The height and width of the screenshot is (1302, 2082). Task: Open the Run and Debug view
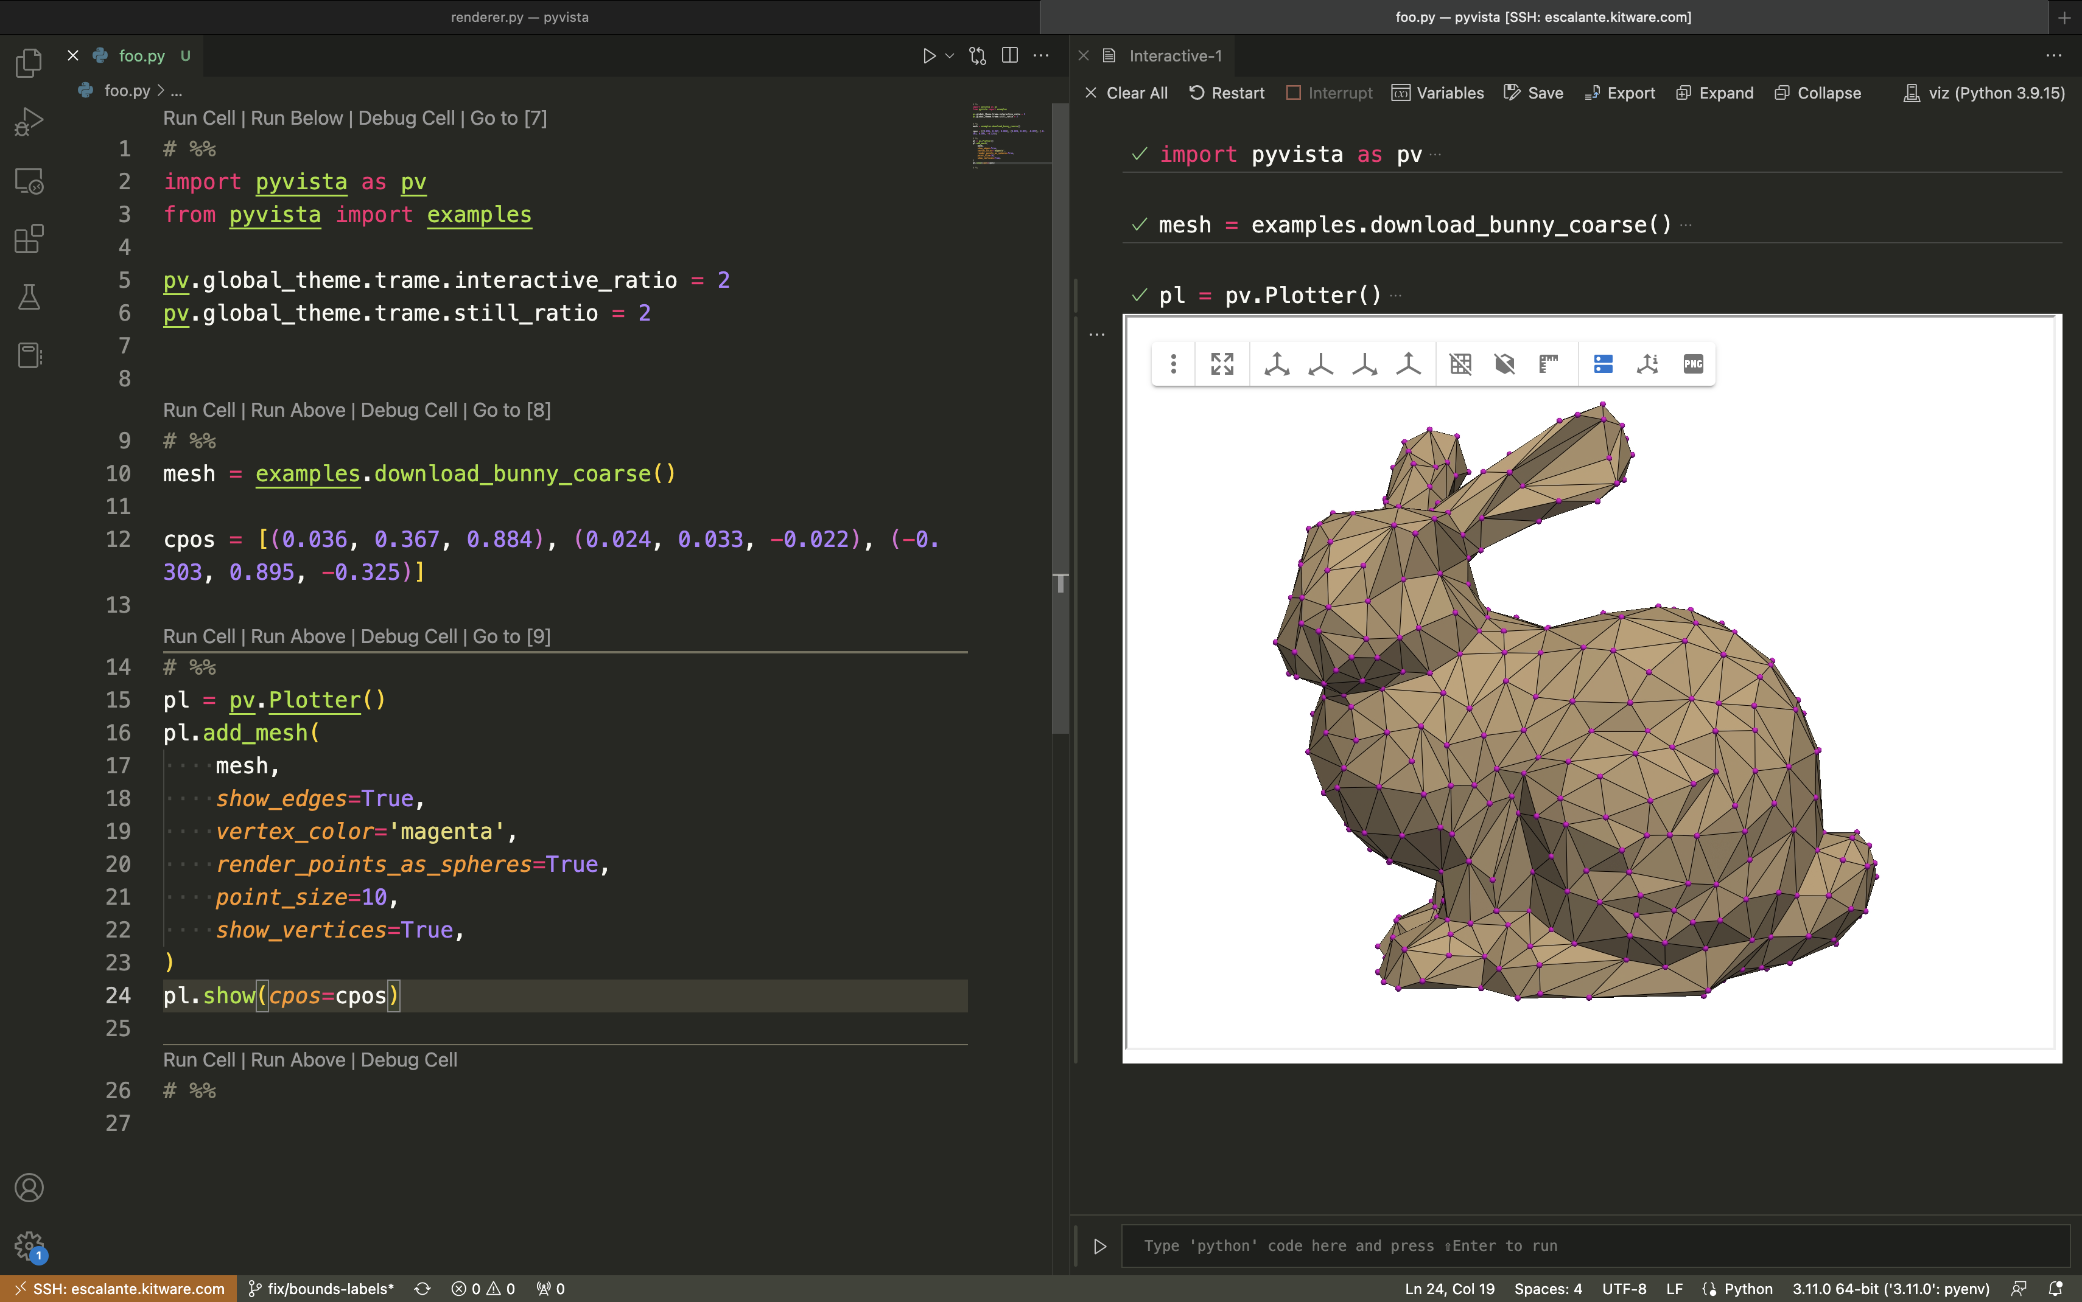tap(29, 122)
